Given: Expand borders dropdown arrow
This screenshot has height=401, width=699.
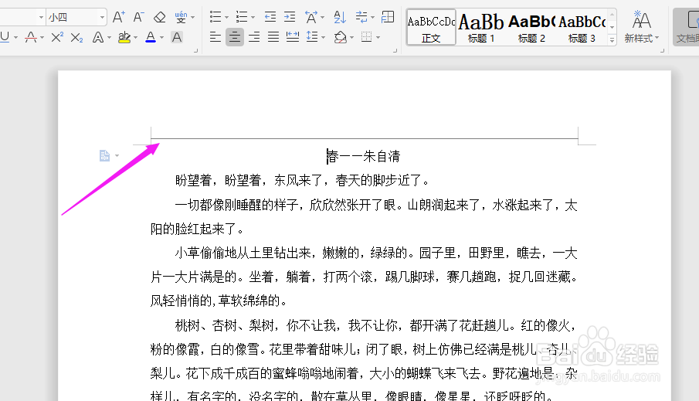Looking at the screenshot, I should click(378, 37).
